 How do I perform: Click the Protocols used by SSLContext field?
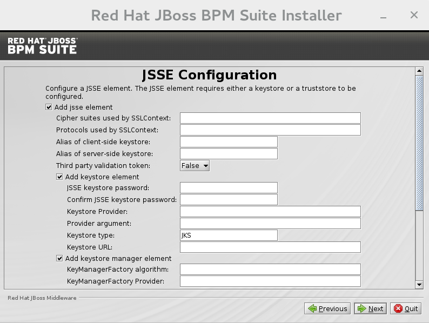point(270,130)
